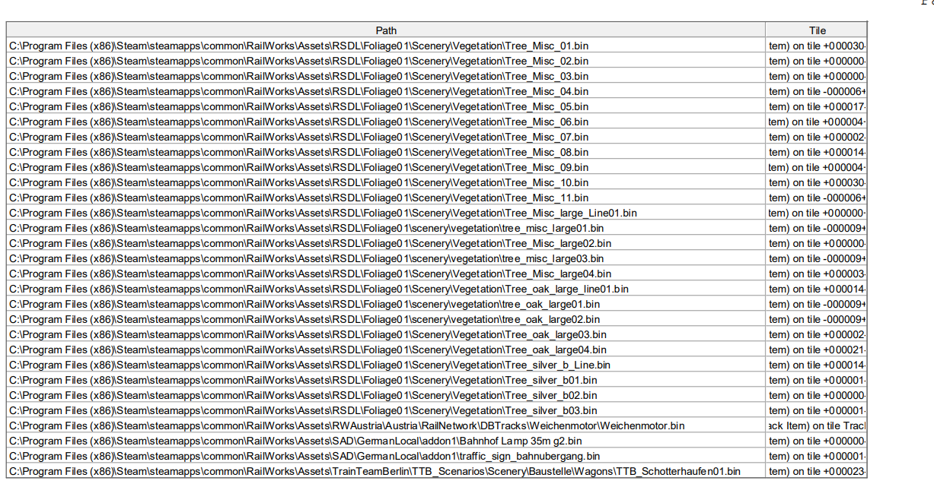Click the Tile cell of the Tree_Misc_11.bin row

tap(817, 198)
